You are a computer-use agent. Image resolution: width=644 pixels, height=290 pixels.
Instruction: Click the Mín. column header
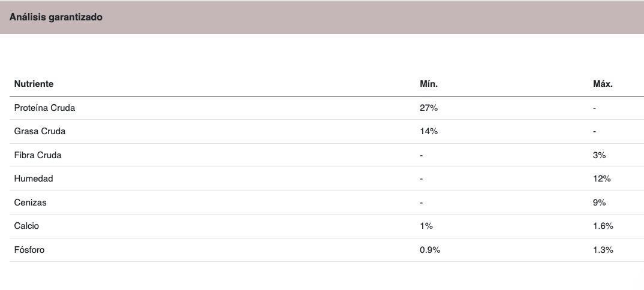pos(429,84)
